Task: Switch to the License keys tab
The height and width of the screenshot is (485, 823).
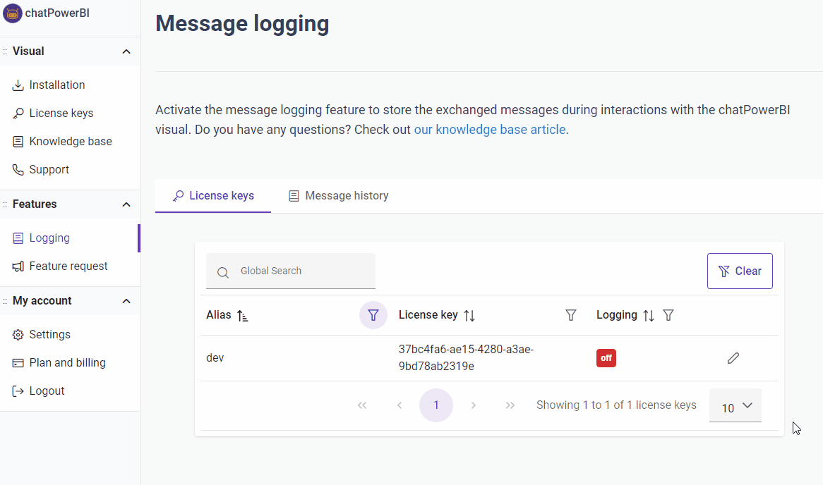Action: pyautogui.click(x=213, y=195)
